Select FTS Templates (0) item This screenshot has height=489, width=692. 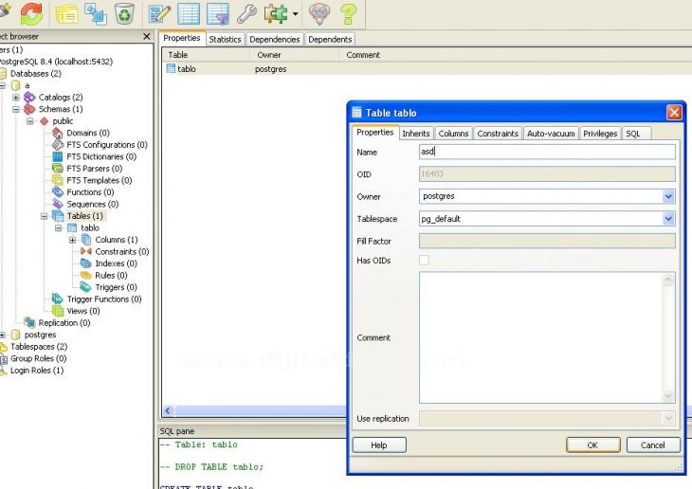(x=100, y=180)
